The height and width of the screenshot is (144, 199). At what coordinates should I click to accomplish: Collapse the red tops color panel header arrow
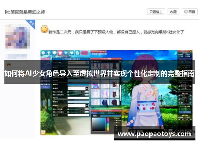tap(120, 111)
